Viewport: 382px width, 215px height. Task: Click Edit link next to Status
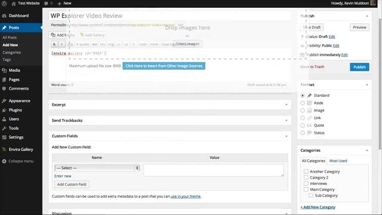(x=332, y=36)
